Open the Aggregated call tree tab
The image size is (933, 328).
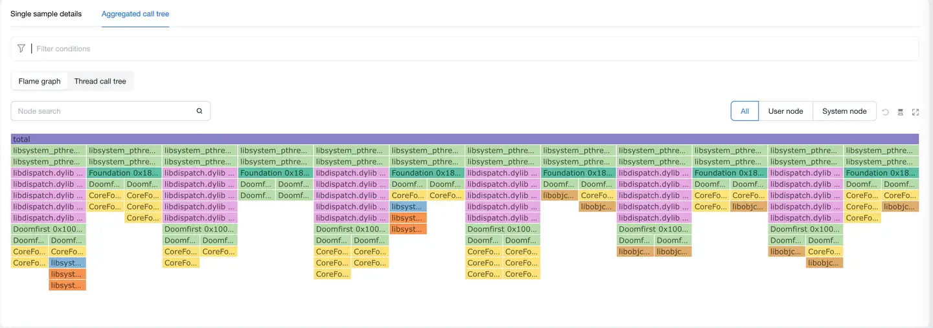pyautogui.click(x=135, y=14)
